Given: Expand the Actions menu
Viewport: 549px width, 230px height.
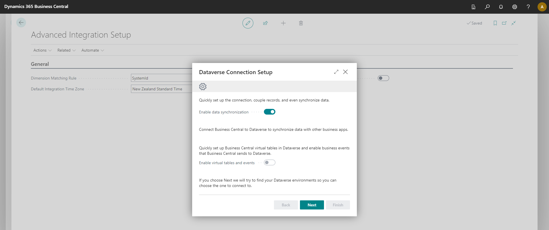Looking at the screenshot, I should pos(42,50).
